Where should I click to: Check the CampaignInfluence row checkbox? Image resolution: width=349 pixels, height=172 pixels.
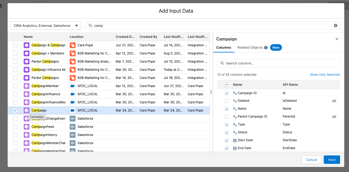click(15, 94)
